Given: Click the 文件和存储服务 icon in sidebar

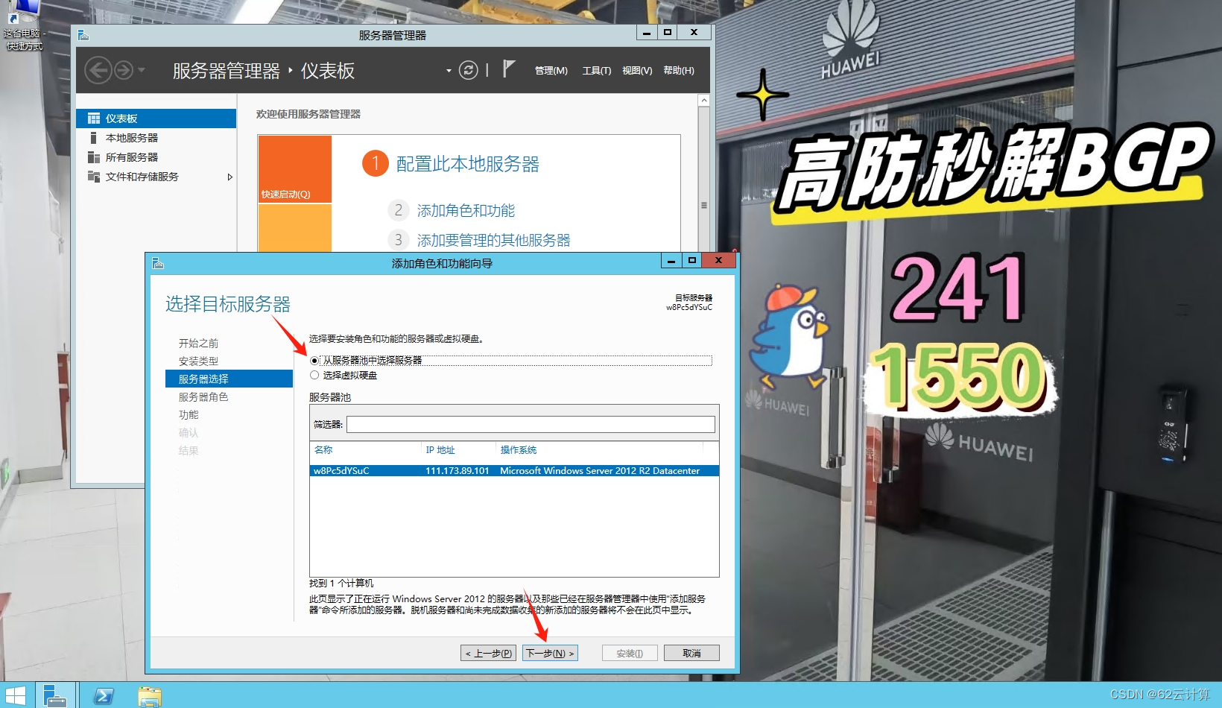Looking at the screenshot, I should tap(93, 177).
